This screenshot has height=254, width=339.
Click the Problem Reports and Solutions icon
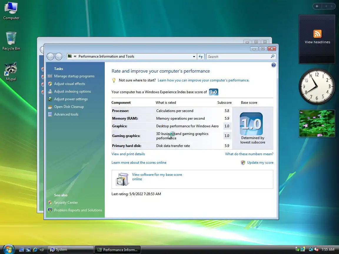point(50,210)
